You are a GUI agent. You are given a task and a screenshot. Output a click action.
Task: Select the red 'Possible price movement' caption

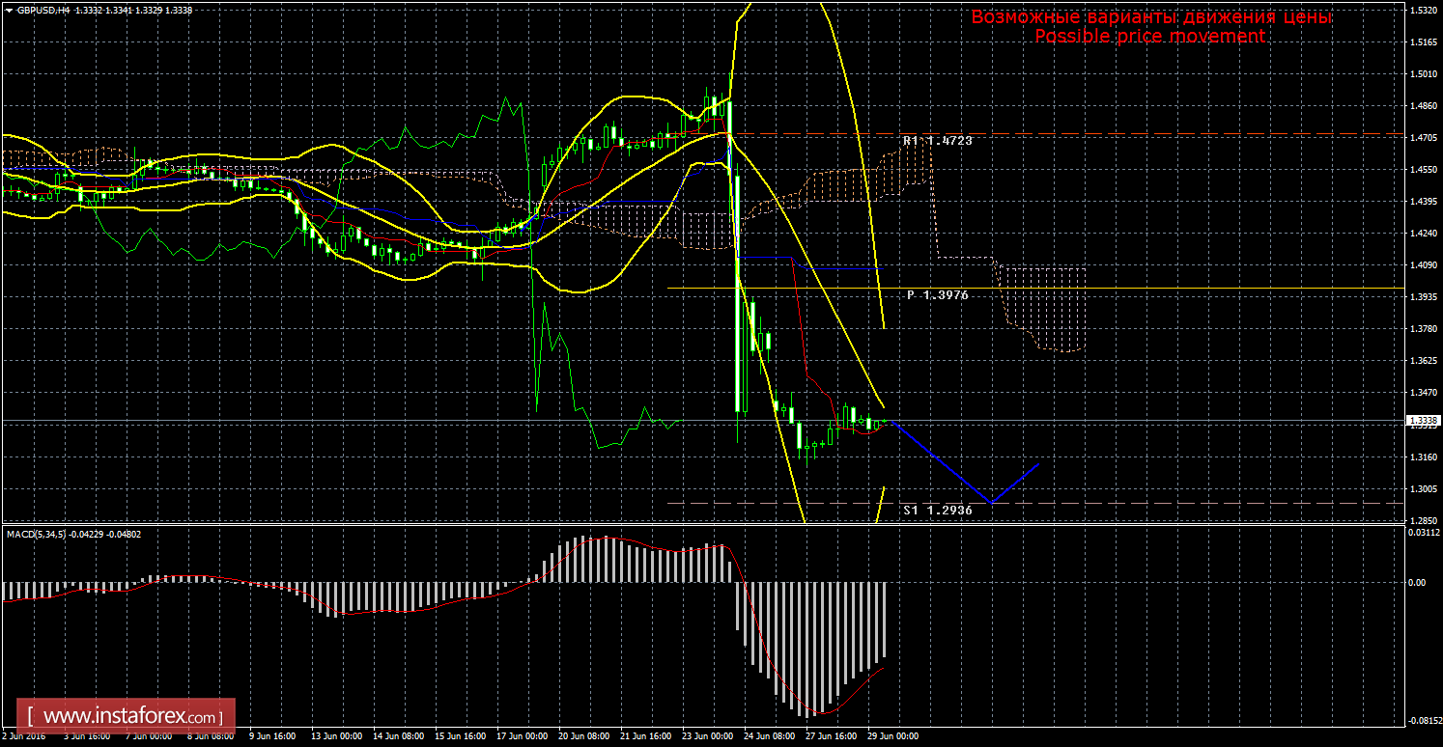tap(1149, 36)
